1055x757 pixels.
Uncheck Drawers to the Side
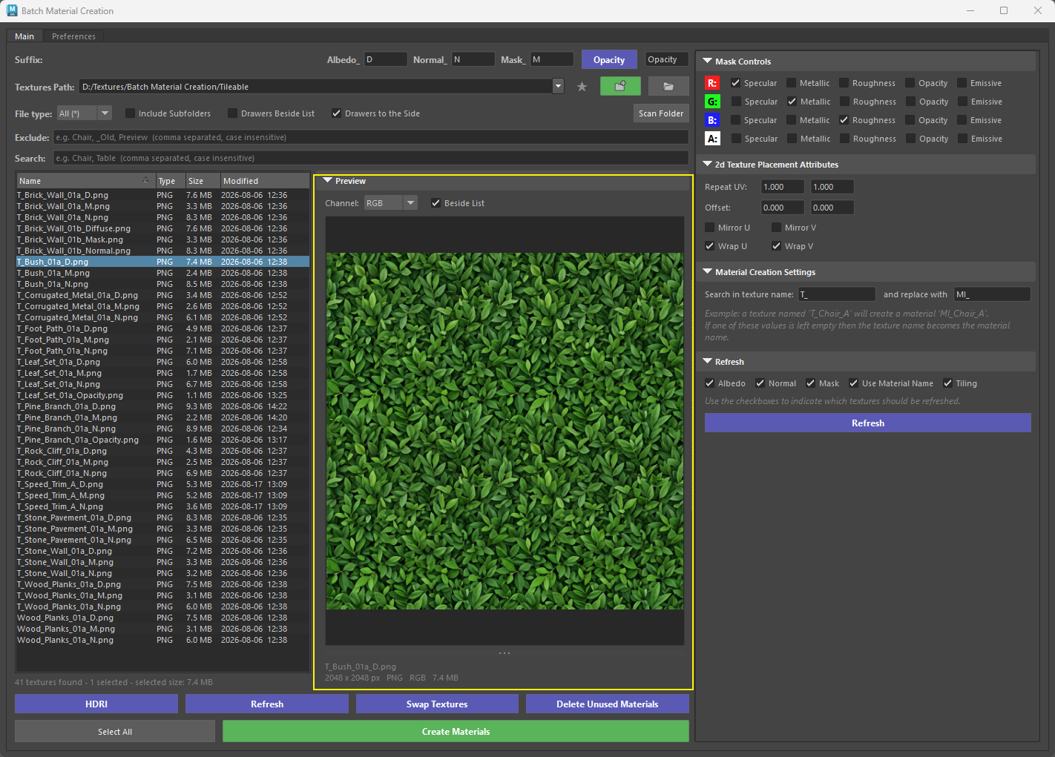[x=336, y=113]
